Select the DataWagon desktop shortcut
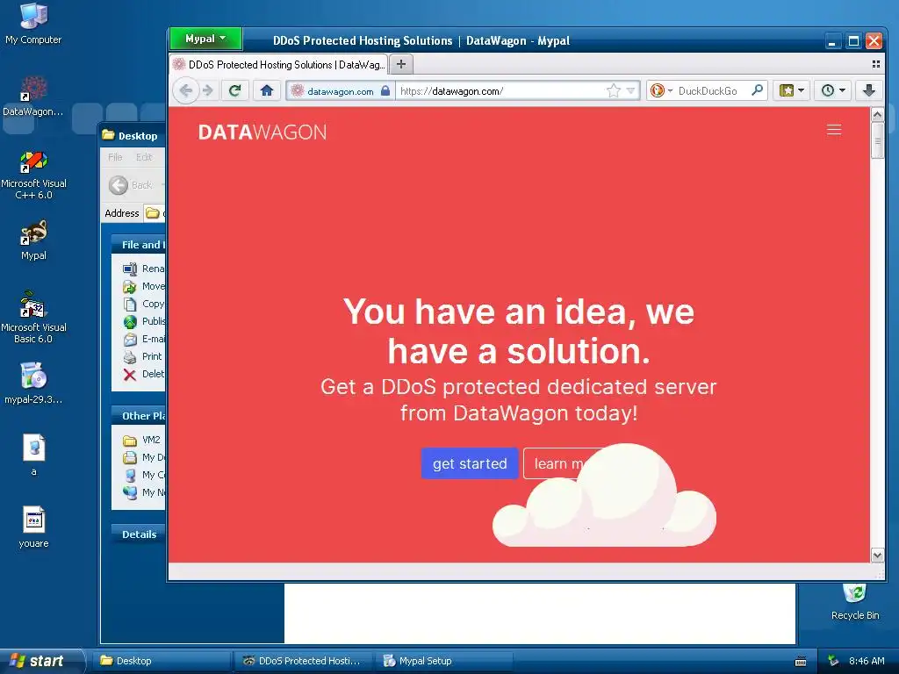The width and height of the screenshot is (899, 674). [33, 97]
